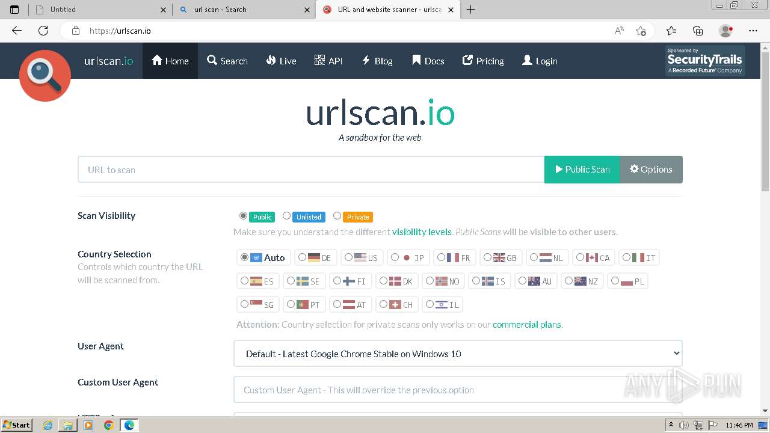Select Private scan visibility
The image size is (770, 433).
point(337,216)
